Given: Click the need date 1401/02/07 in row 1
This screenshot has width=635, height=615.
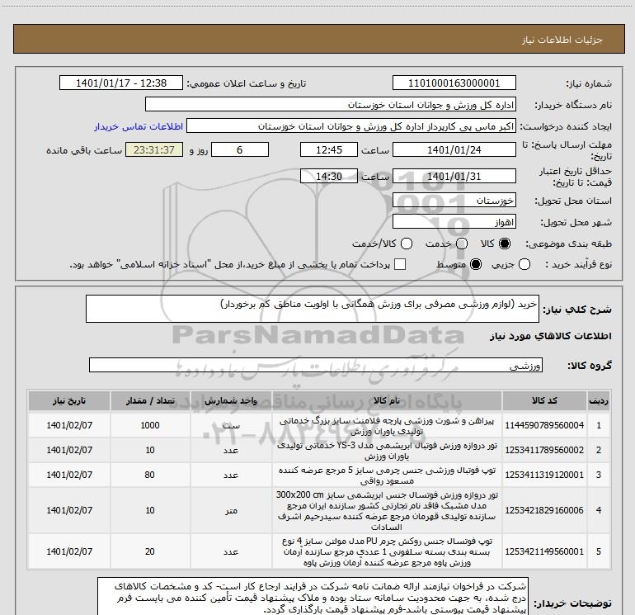Looking at the screenshot, I should (x=69, y=425).
